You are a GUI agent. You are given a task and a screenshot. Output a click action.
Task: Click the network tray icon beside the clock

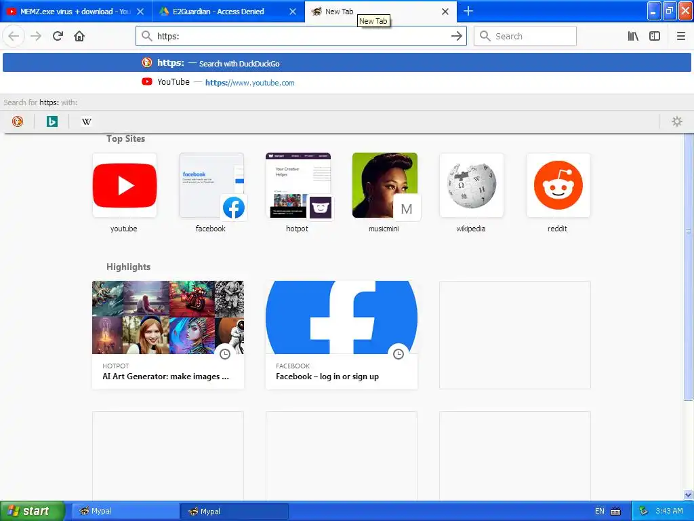pos(643,511)
